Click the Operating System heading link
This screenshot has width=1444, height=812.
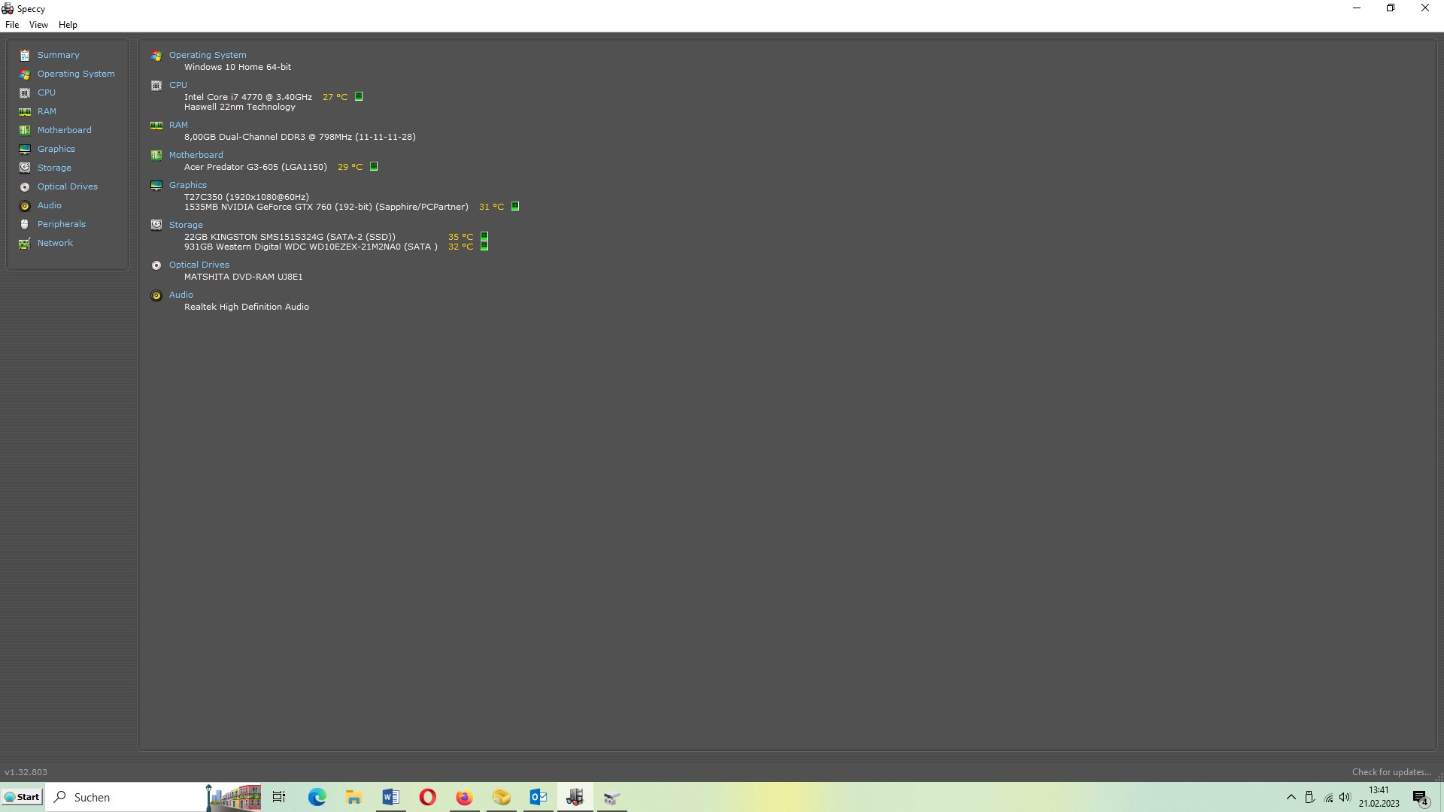click(x=208, y=55)
